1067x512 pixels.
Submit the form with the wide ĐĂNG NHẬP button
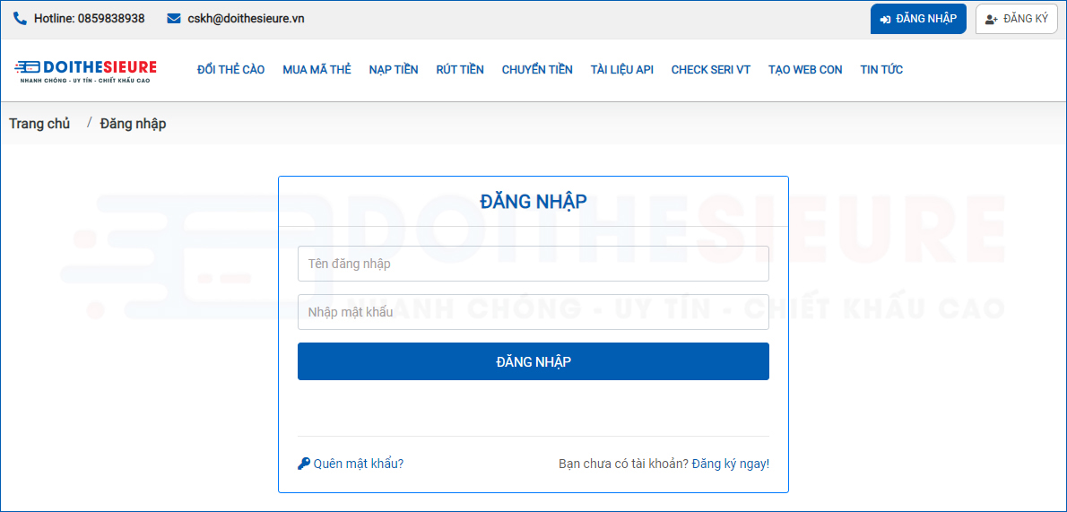point(533,361)
